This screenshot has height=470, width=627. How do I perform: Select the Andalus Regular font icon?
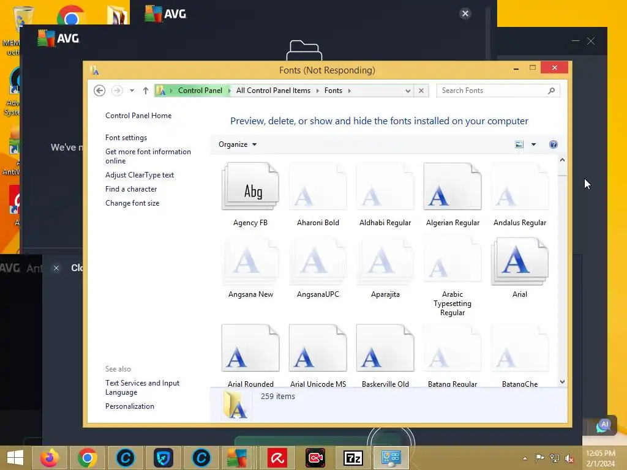click(x=519, y=187)
